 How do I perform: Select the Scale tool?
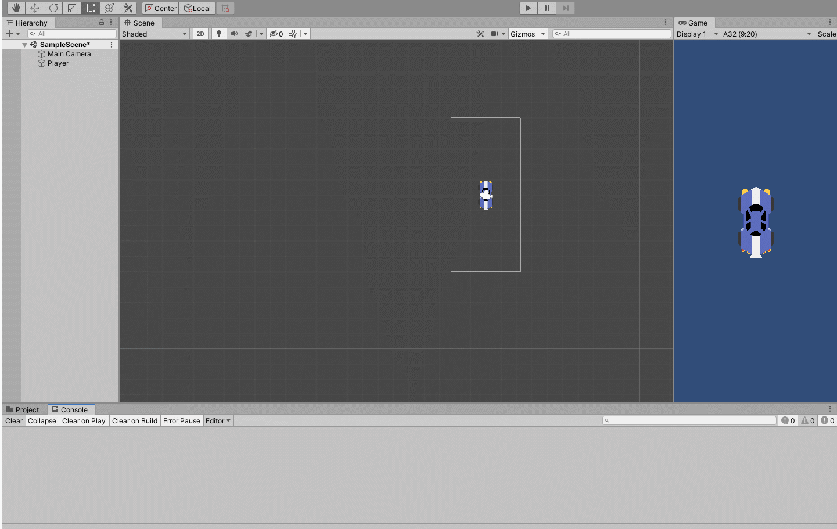tap(72, 8)
